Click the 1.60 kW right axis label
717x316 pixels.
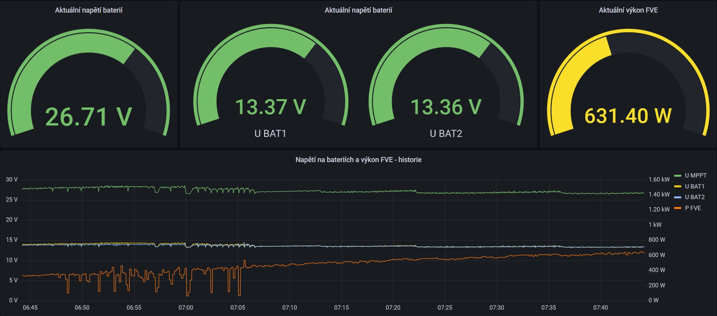click(659, 179)
